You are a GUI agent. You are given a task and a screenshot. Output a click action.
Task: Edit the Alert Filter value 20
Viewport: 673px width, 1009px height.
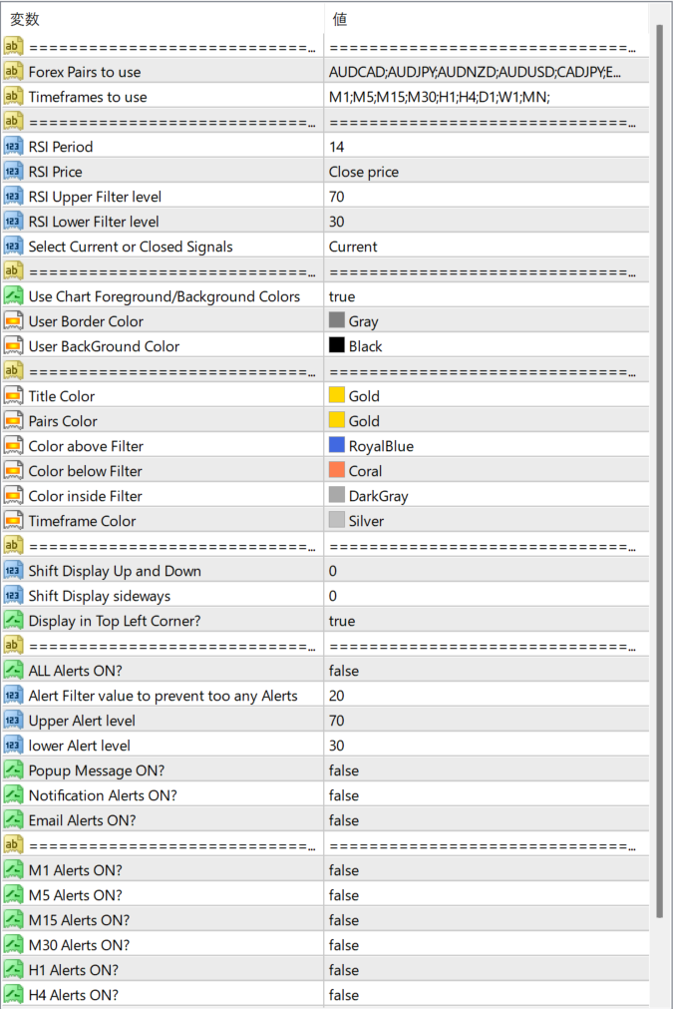click(x=487, y=696)
